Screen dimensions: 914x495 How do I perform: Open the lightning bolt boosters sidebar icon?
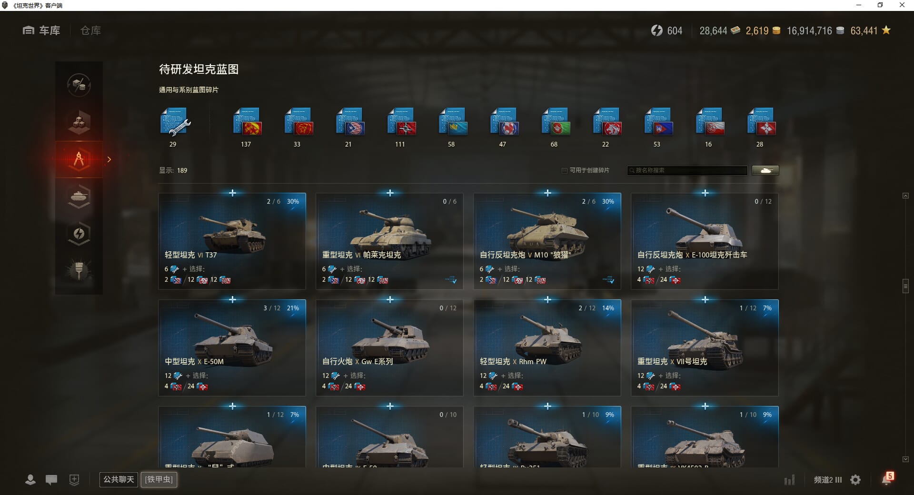pos(79,233)
